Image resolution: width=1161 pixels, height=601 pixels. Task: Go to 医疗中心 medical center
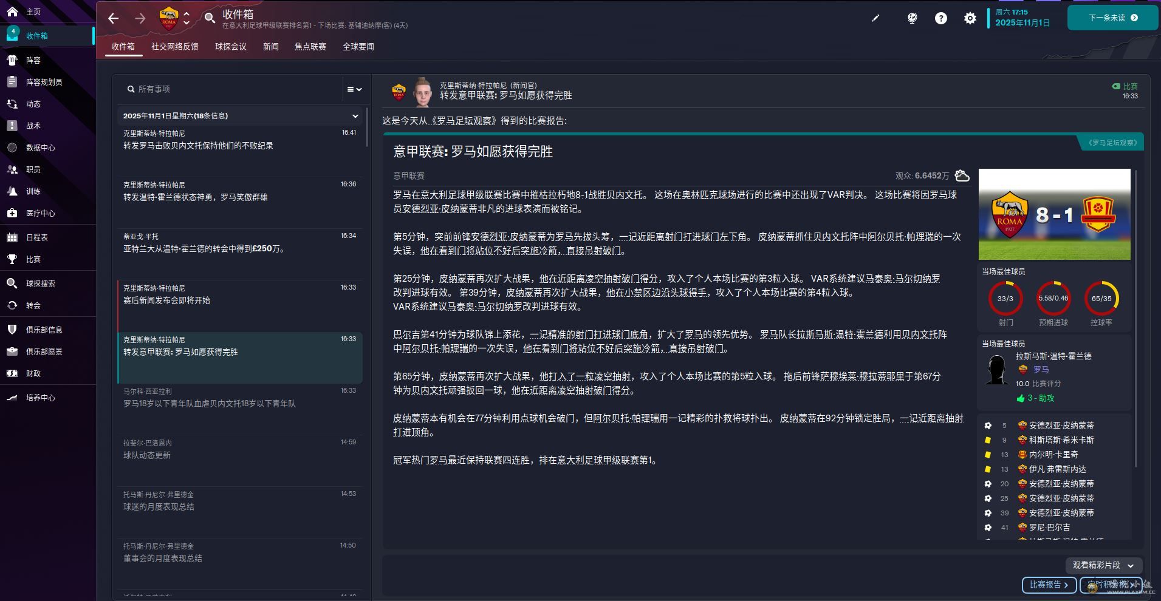point(40,213)
